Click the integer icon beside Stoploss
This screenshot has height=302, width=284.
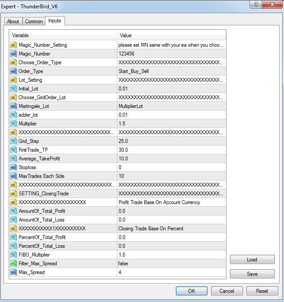point(13,167)
